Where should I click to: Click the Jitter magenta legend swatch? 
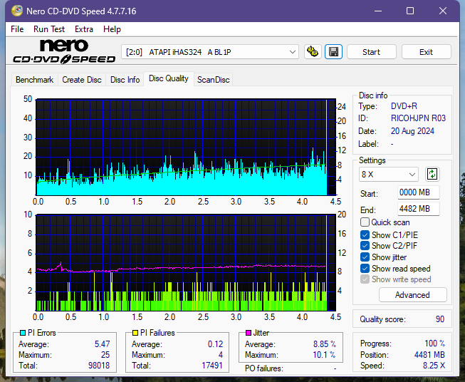pyautogui.click(x=249, y=333)
